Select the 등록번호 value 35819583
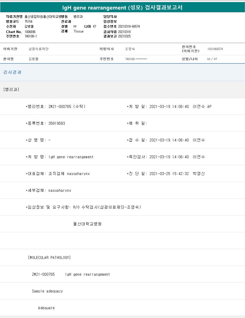Image resolution: width=245 pixels, height=318 pixels. [56, 123]
